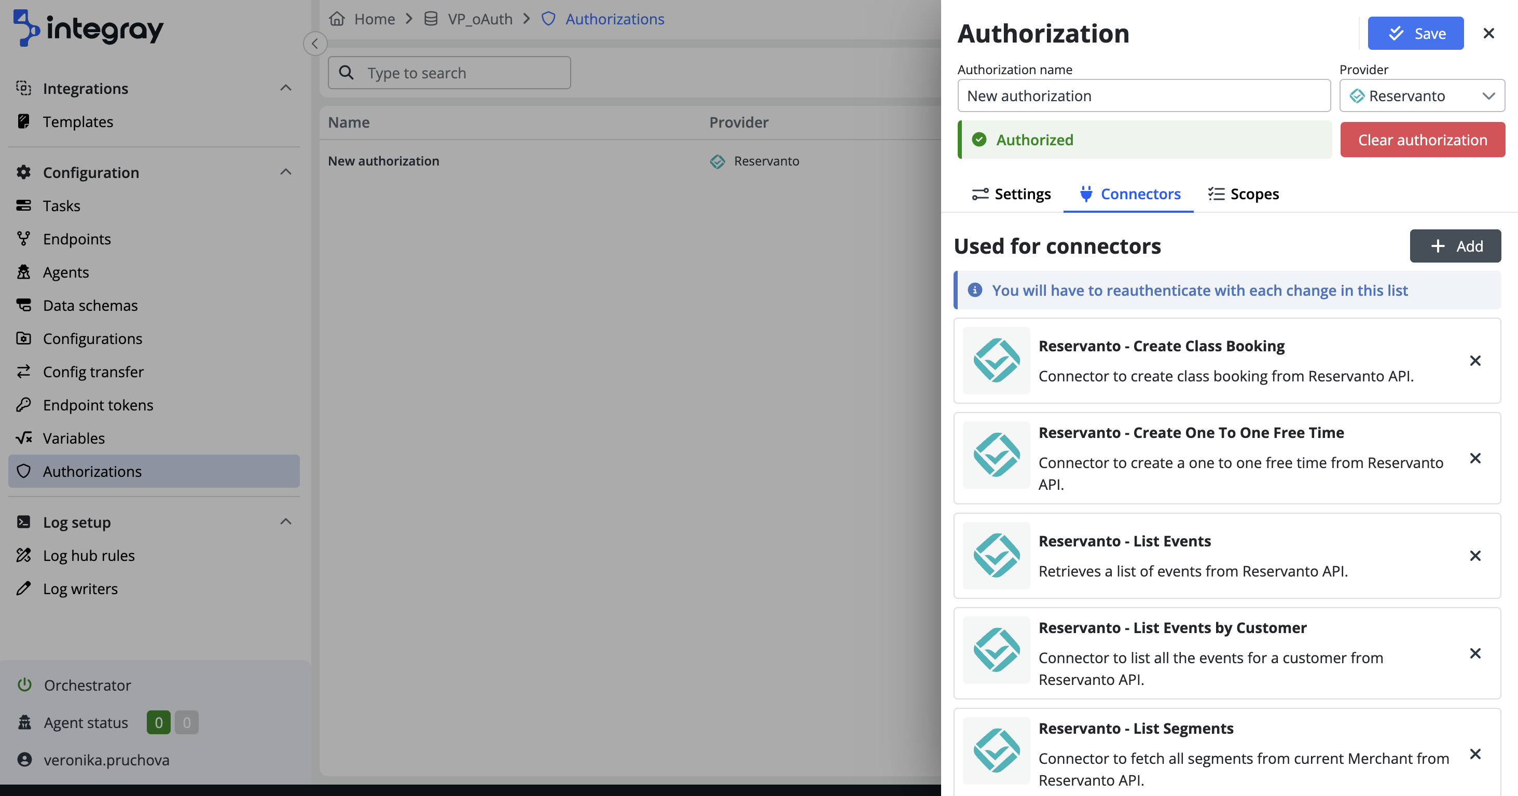Collapse the Configuration sidebar section

point(286,172)
